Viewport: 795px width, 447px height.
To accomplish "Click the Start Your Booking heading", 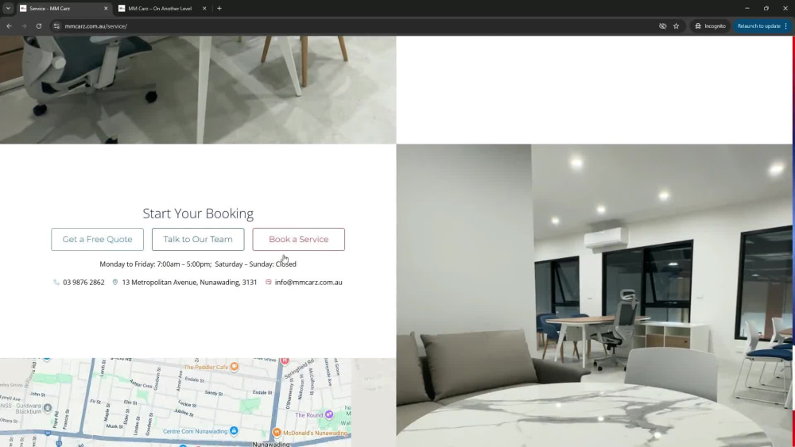I will click(x=198, y=214).
